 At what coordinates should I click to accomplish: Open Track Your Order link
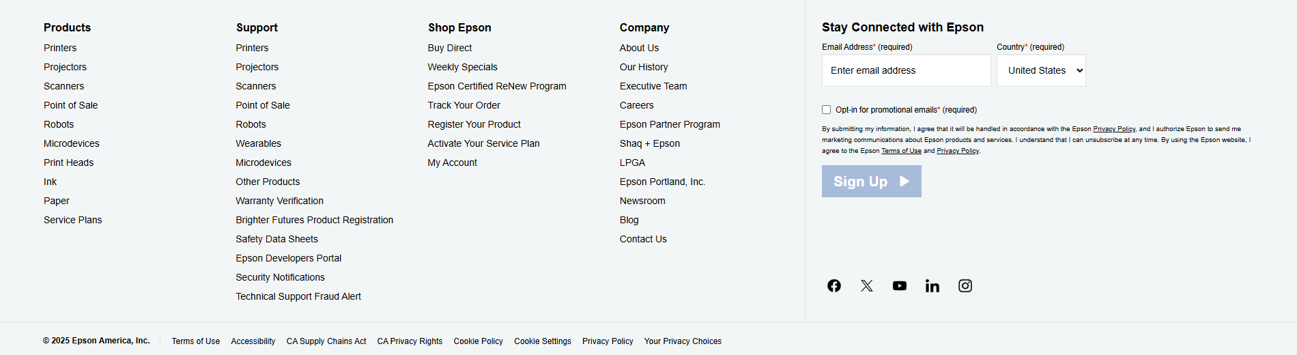tap(464, 105)
